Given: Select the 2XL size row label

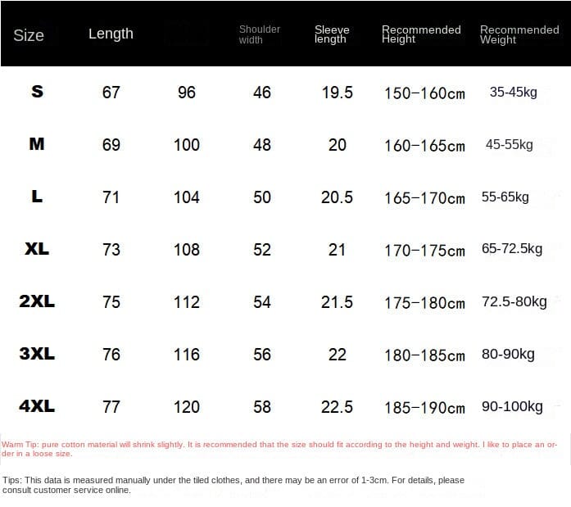Looking at the screenshot, I should [x=37, y=301].
